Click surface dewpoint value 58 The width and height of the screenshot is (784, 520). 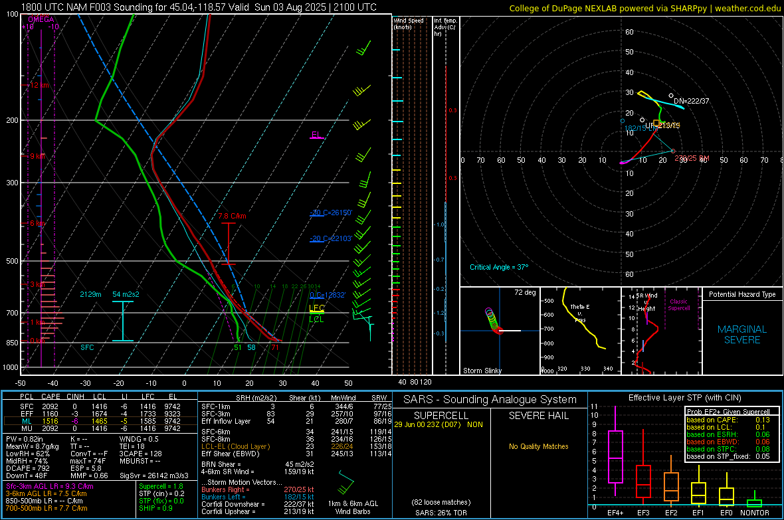251,347
